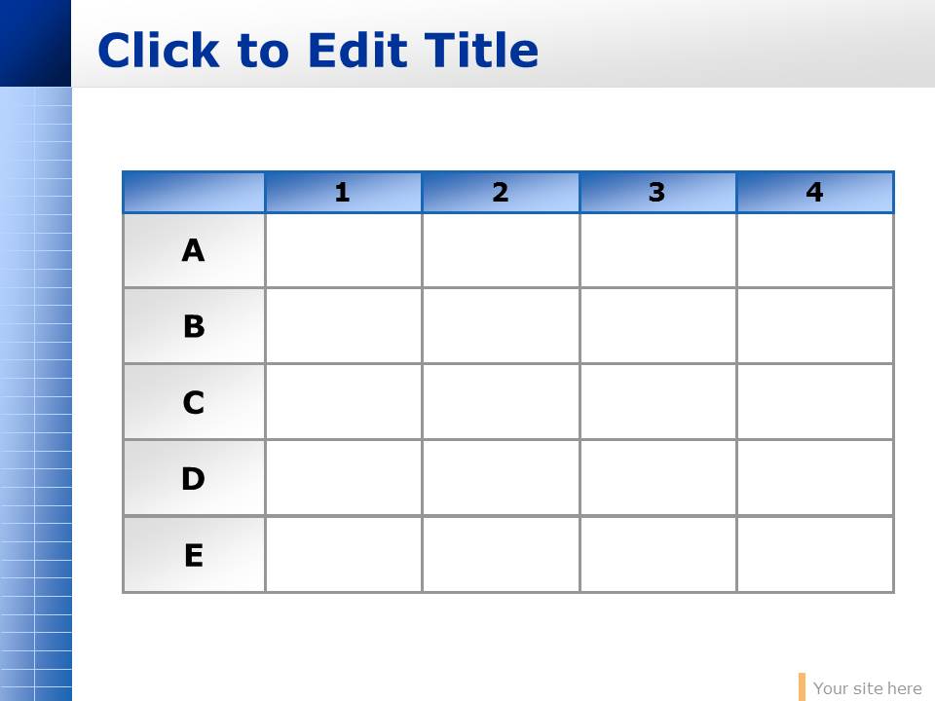The image size is (935, 701).
Task: Click the "Your site here" footer text
Action: click(x=867, y=688)
